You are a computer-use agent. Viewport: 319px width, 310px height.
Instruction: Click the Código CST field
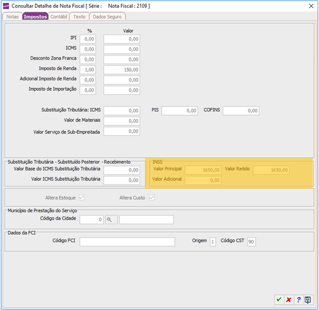click(252, 242)
